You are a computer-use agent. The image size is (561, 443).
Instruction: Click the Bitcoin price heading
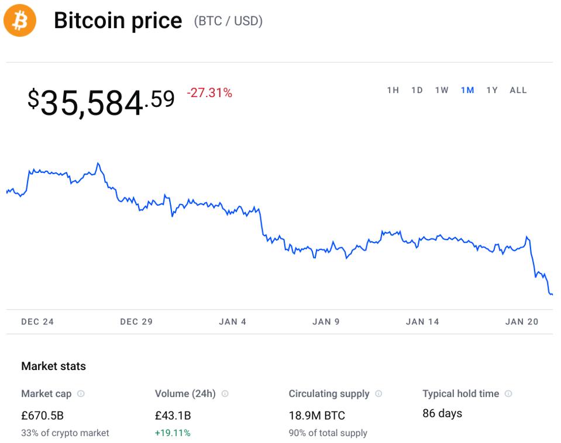click(118, 21)
